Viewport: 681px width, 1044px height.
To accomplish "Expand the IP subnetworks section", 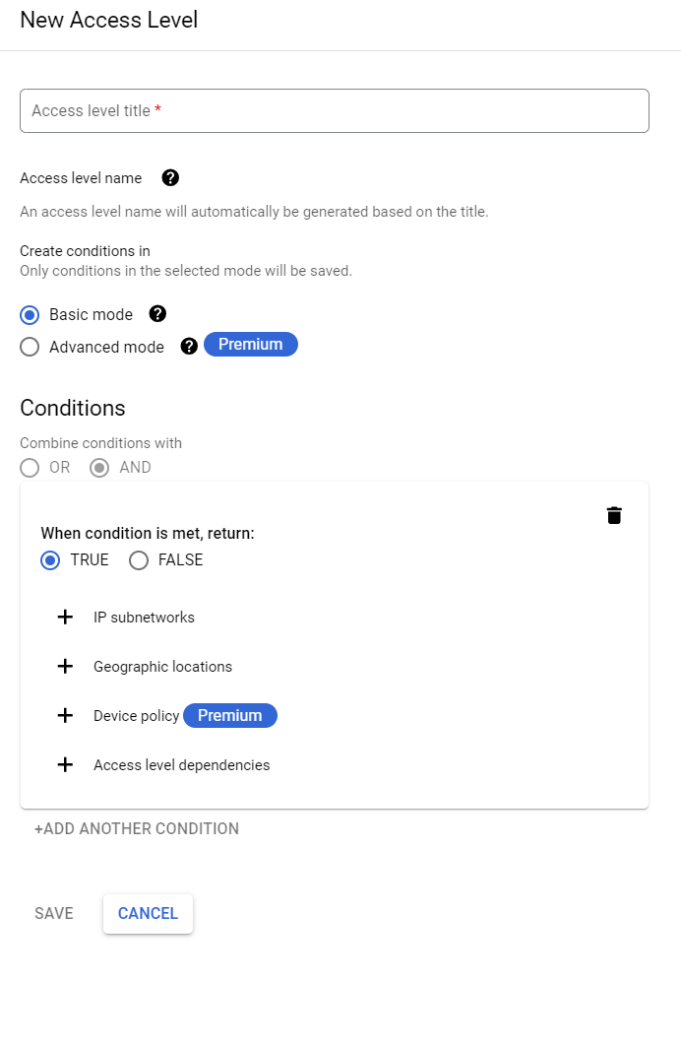I will tap(144, 617).
